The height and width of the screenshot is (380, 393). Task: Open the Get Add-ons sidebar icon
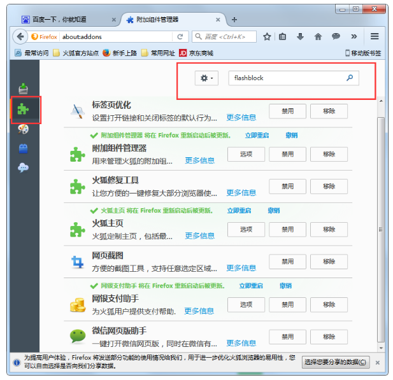24,88
